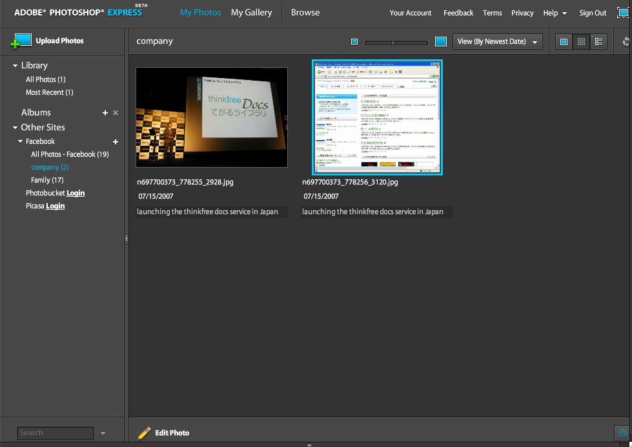Open the info panel icon
This screenshot has width=632, height=447.
pyautogui.click(x=623, y=433)
